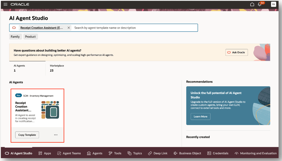This screenshot has height=161, width=282.
Task: Click the Recently created heading
Action: 198,137
